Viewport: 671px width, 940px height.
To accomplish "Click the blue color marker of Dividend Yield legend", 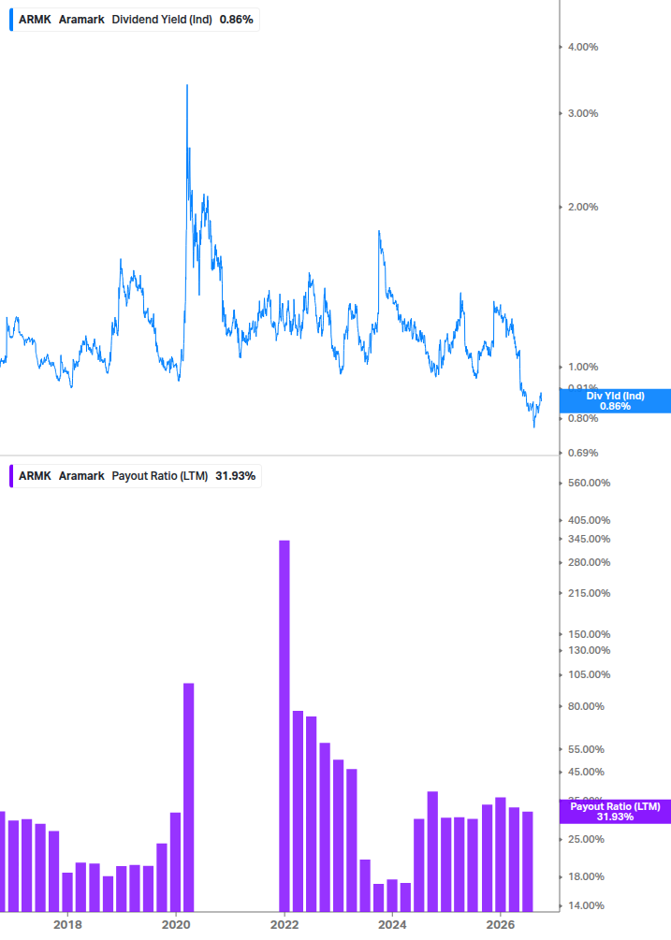I will coord(11,20).
